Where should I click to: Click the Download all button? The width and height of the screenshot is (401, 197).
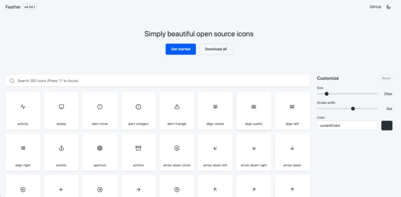point(216,49)
